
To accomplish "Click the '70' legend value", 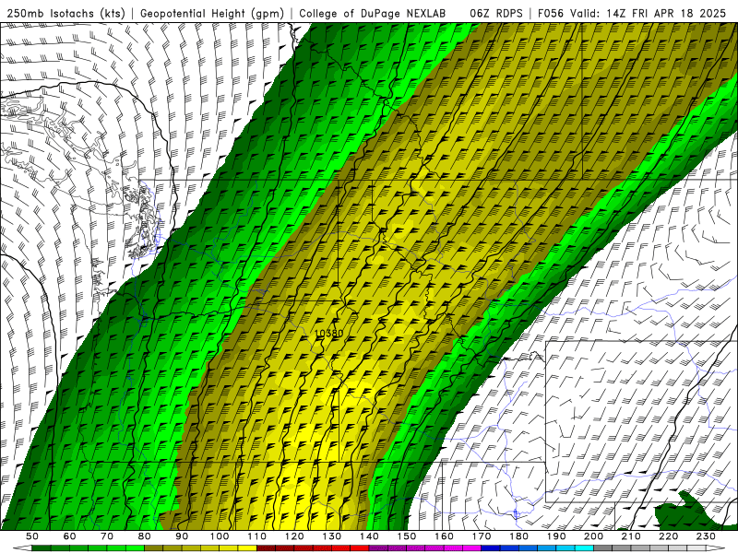I will click(x=107, y=536).
